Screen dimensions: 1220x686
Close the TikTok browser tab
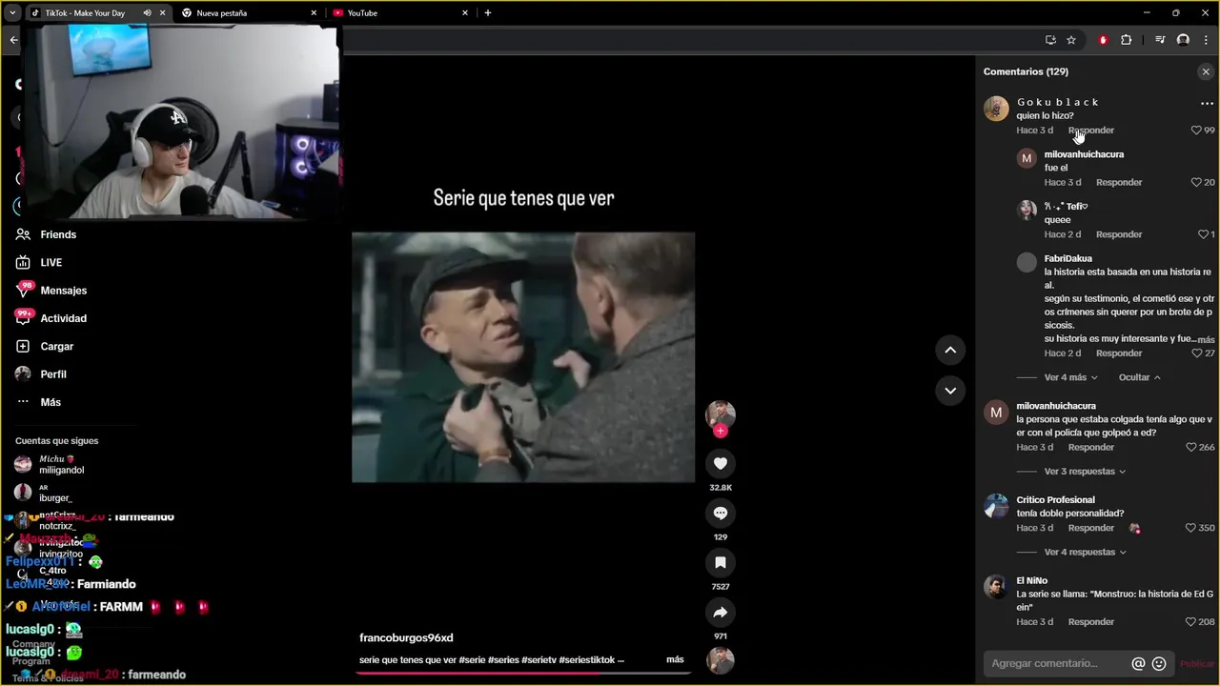click(x=163, y=13)
